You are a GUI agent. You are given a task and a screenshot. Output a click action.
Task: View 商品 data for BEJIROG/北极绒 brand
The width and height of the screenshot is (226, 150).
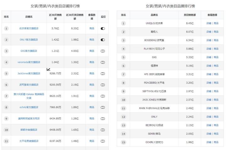tap(216, 125)
